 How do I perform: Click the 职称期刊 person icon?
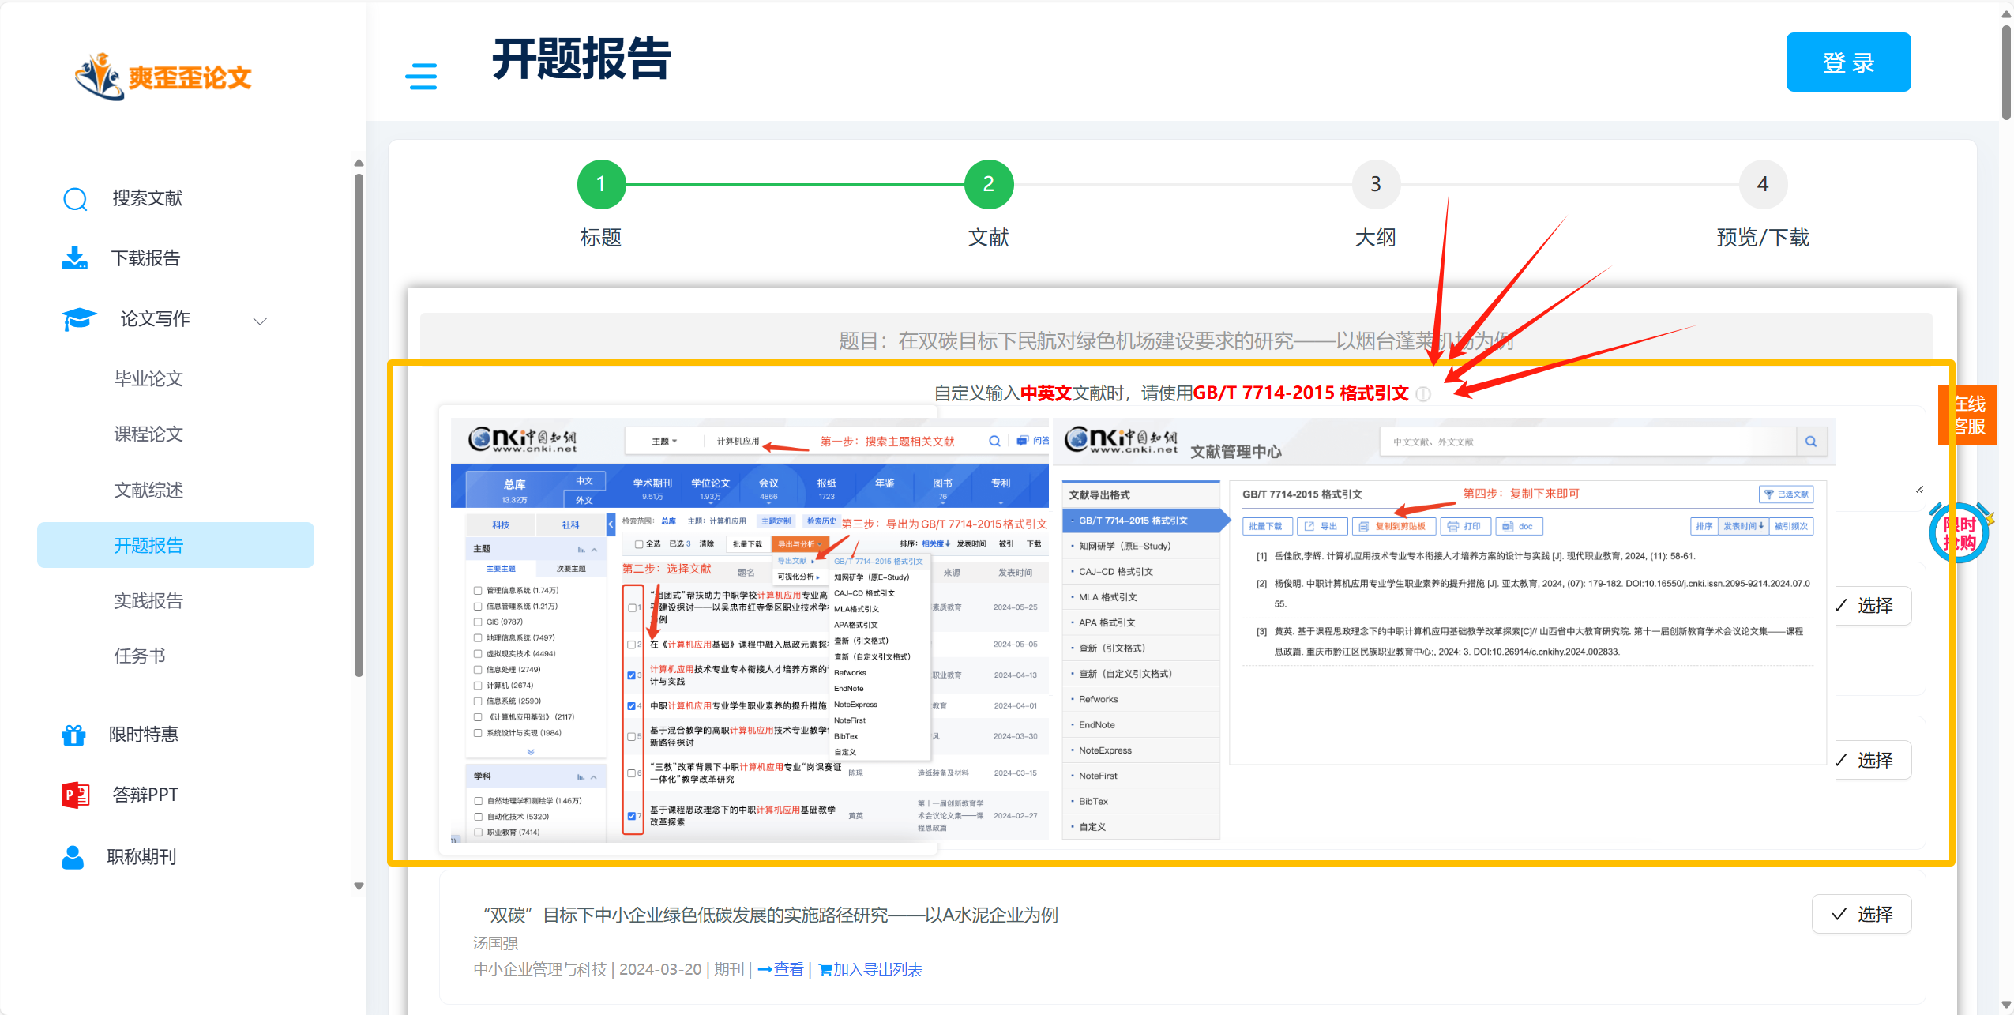[x=73, y=857]
